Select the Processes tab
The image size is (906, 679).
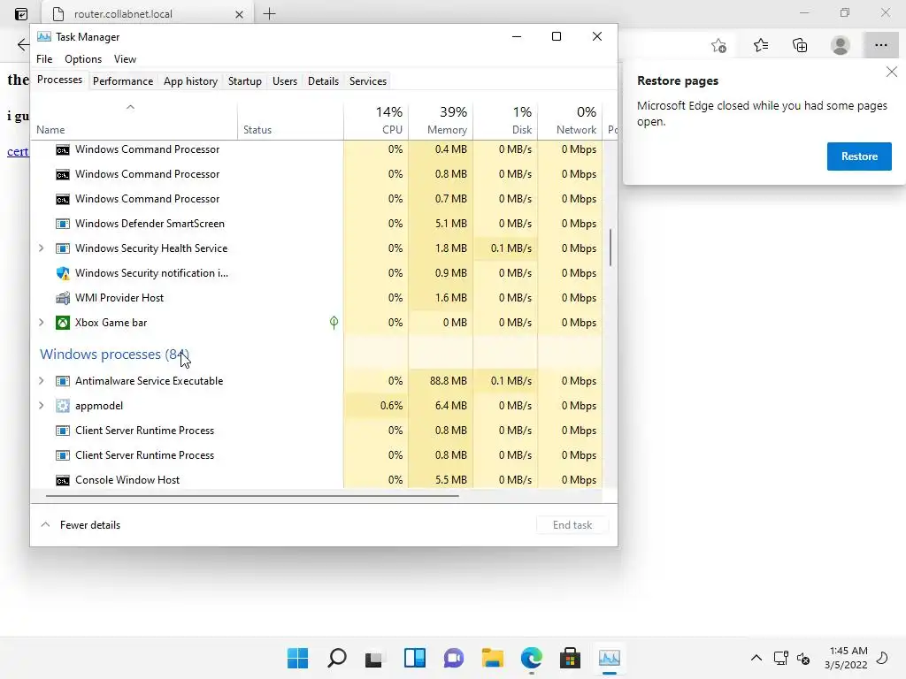click(59, 80)
